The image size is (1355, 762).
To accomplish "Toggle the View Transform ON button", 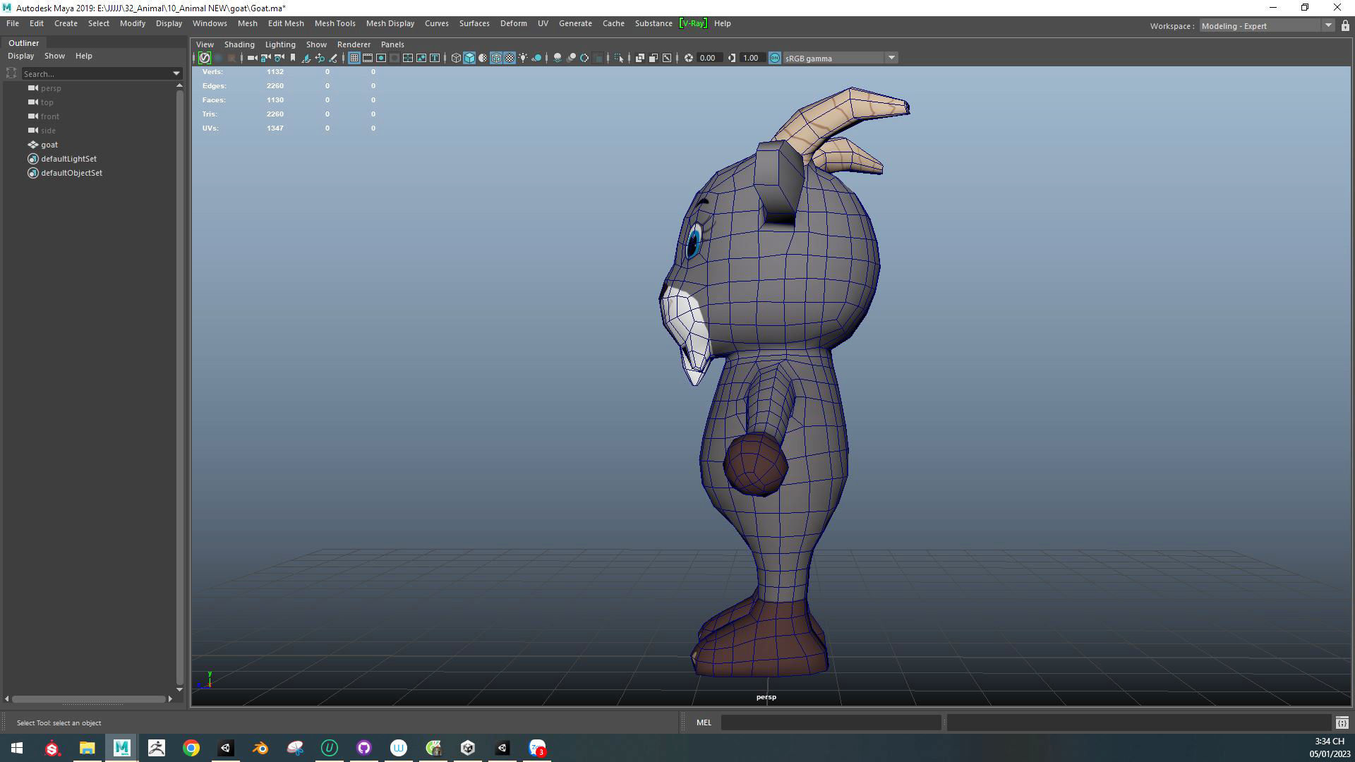I will tap(775, 58).
